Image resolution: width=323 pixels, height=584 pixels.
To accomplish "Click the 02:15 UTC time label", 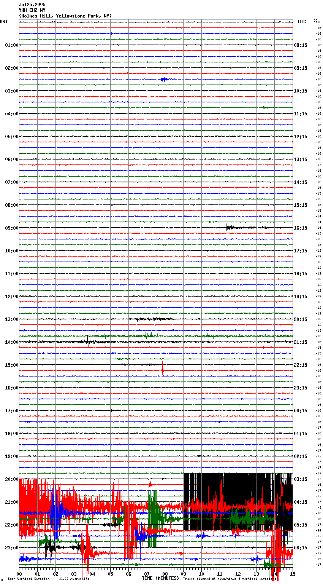I will pos(301,456).
